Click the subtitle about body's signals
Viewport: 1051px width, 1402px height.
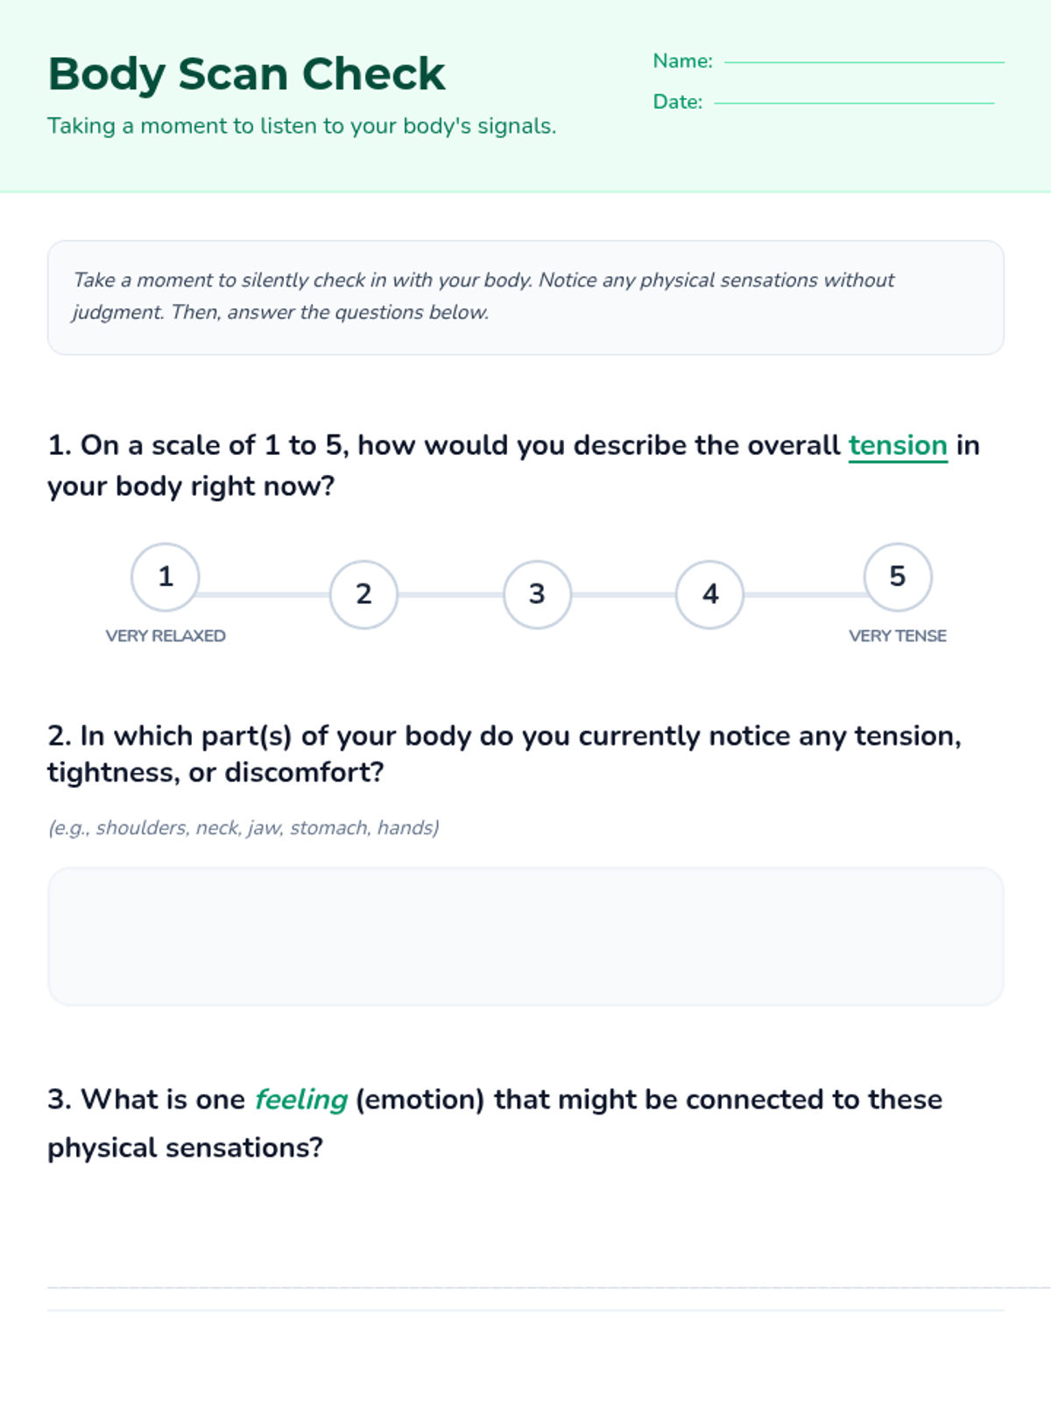tap(301, 126)
